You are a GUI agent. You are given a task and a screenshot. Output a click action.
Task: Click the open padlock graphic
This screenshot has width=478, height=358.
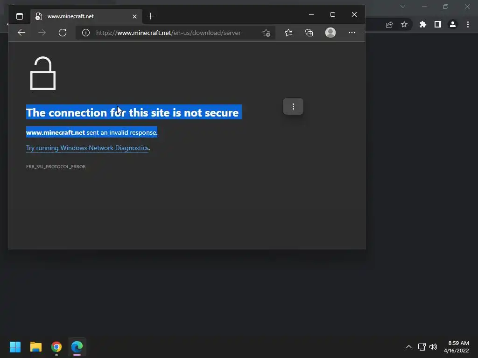tap(43, 73)
